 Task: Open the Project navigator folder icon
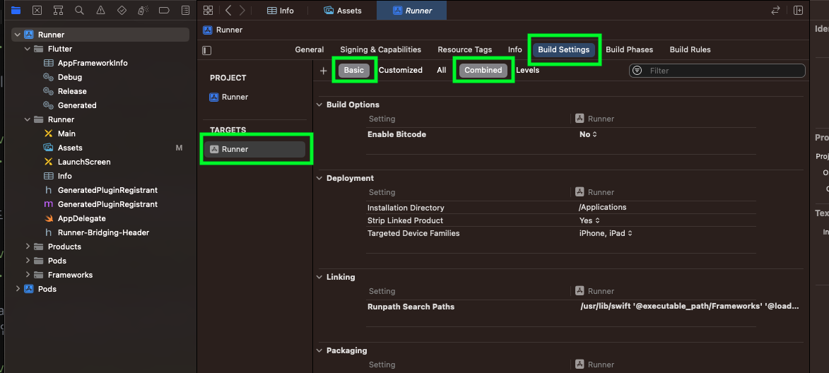click(16, 10)
